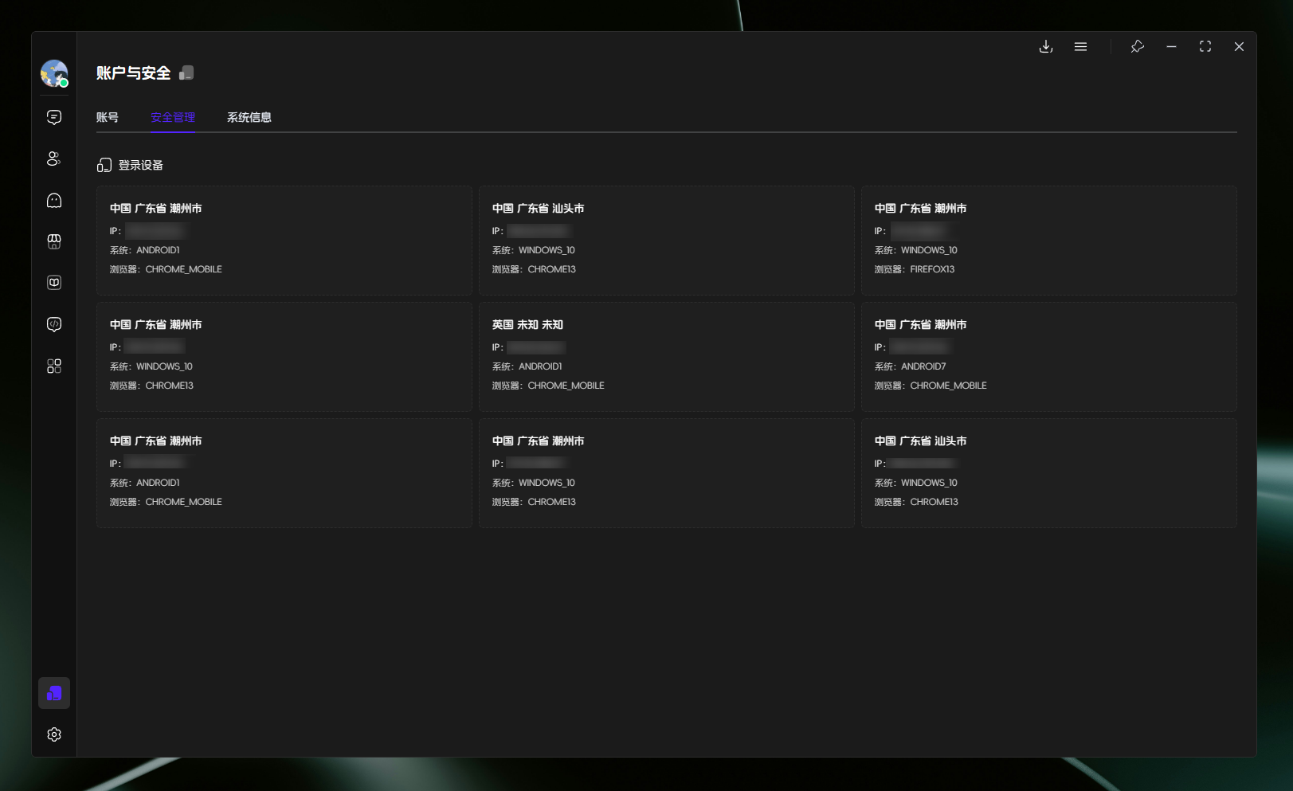This screenshot has width=1293, height=791.
Task: Click the download icon in title bar
Action: click(x=1046, y=47)
